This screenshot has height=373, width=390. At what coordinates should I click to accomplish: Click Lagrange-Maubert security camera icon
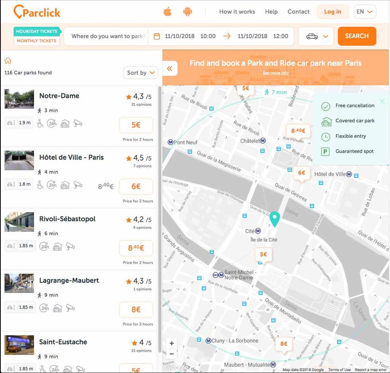pos(70,308)
